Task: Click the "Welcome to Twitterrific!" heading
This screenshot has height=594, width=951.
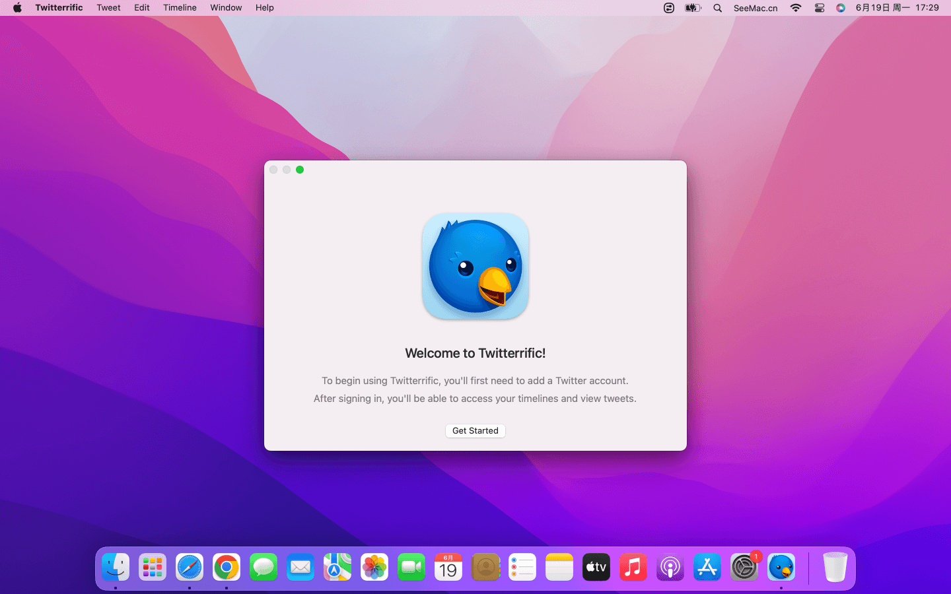Action: point(475,353)
